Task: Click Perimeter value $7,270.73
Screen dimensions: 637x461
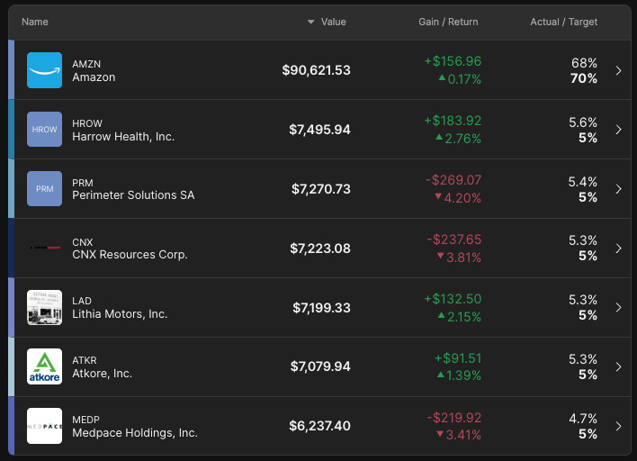Action: (x=321, y=189)
